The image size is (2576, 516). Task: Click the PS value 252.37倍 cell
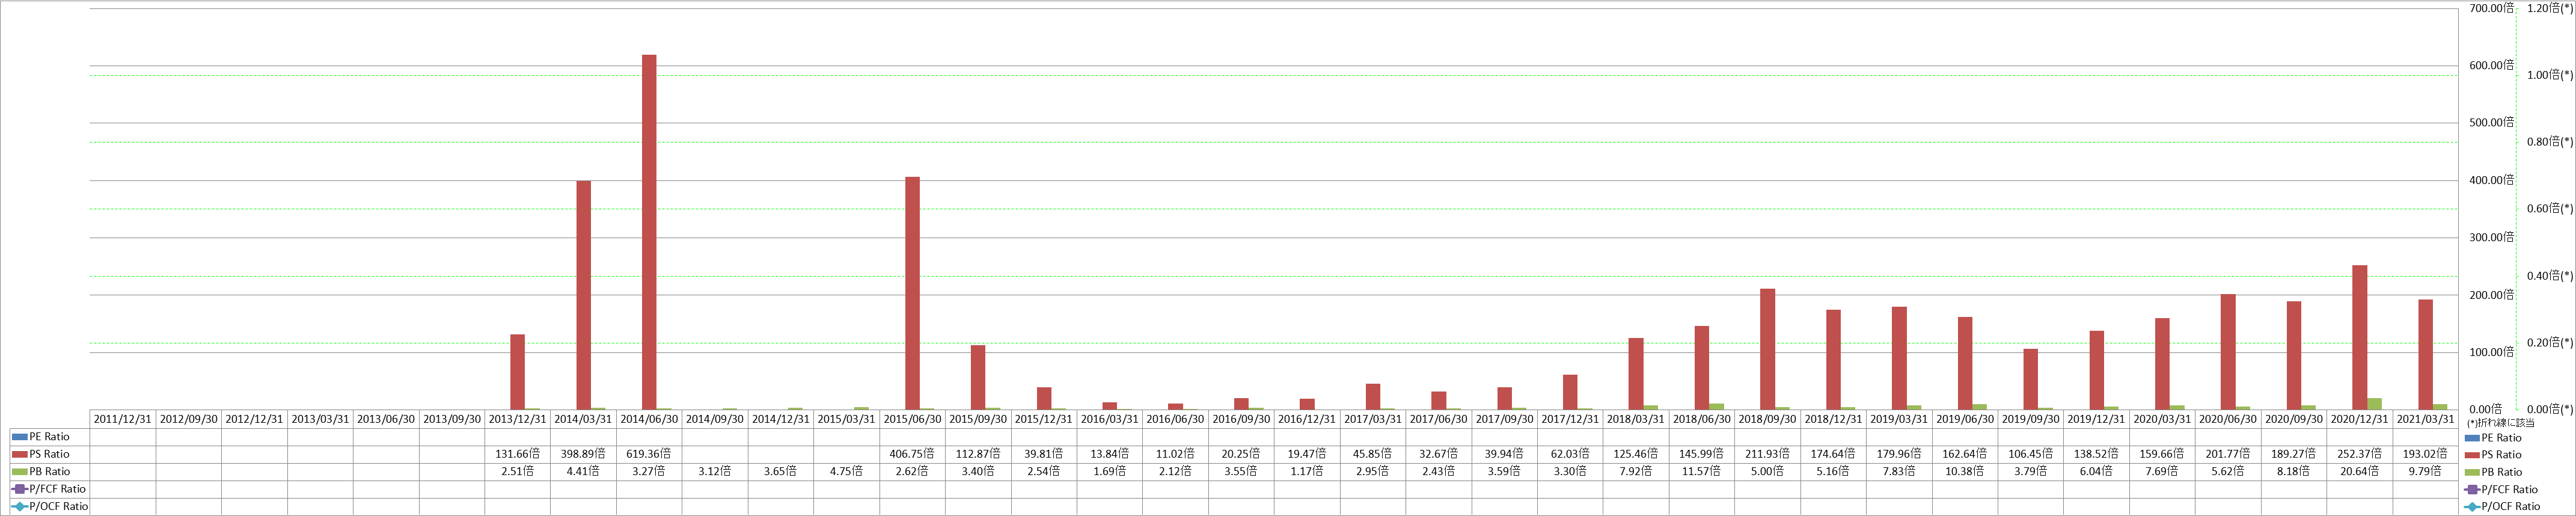tap(2360, 454)
